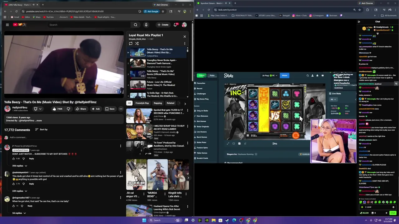Select Casino tab on Stake
The image size is (399, 224).
tap(202, 76)
